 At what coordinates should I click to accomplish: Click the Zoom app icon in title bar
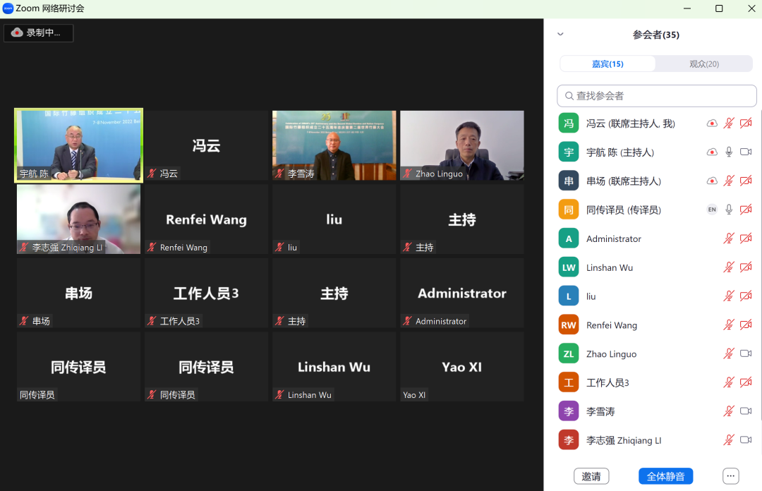(8, 8)
